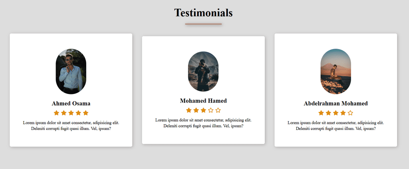This screenshot has width=409, height=169.
Task: Click the testimonial text in Ahmed Osama's card
Action: point(71,126)
